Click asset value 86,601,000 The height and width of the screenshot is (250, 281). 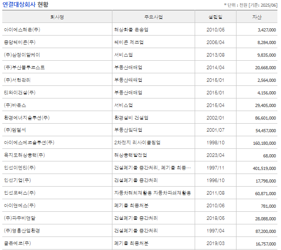(266, 118)
